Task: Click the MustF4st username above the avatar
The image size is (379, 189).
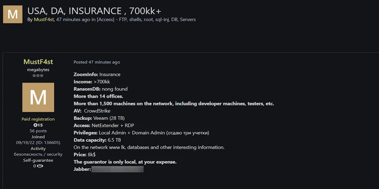Action: [x=38, y=62]
